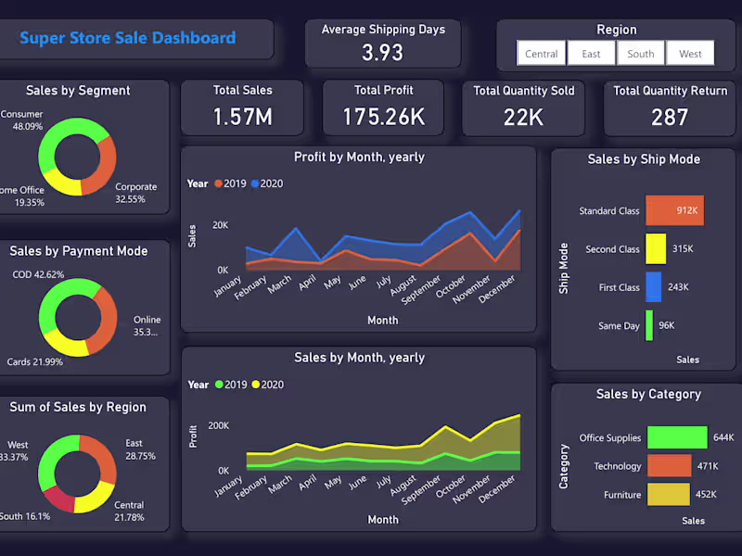
Task: Click the East 28.75% region label
Action: (141, 449)
